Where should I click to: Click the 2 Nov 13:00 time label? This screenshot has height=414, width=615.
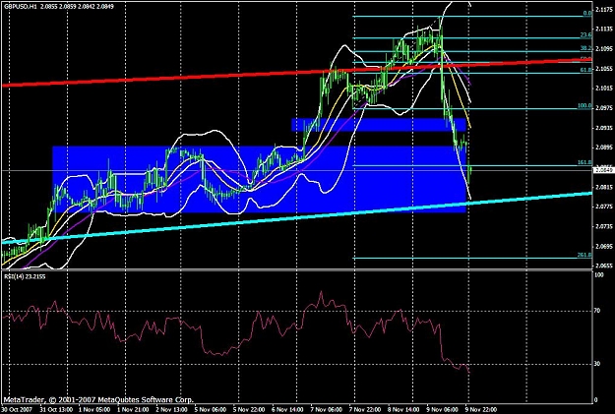click(172, 410)
